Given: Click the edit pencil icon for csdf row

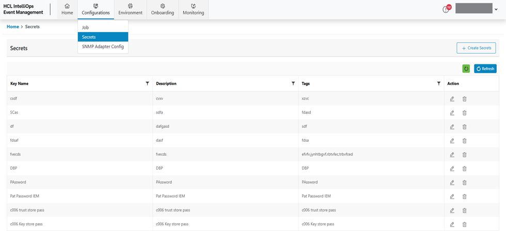Looking at the screenshot, I should pos(452,98).
